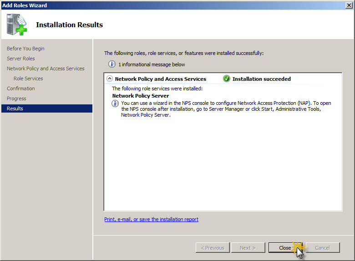Click the Installation Results heading

(x=69, y=25)
